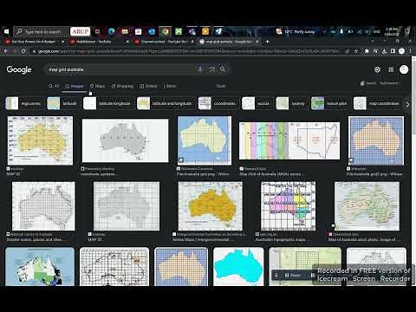Open the search Tools options

[x=221, y=86]
